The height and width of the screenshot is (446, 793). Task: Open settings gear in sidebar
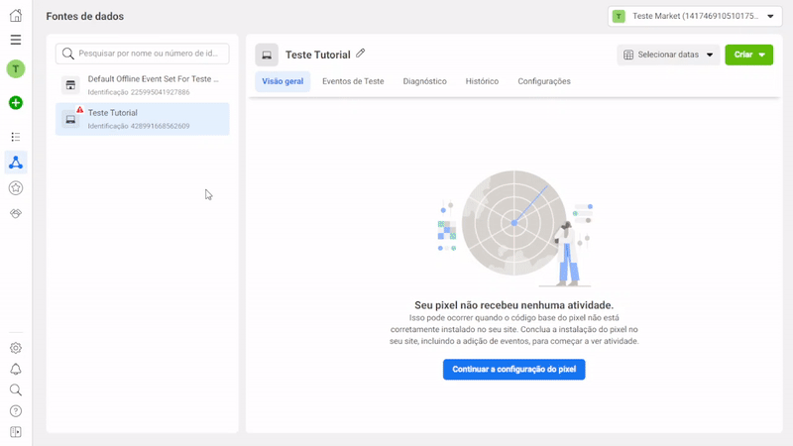pos(15,348)
